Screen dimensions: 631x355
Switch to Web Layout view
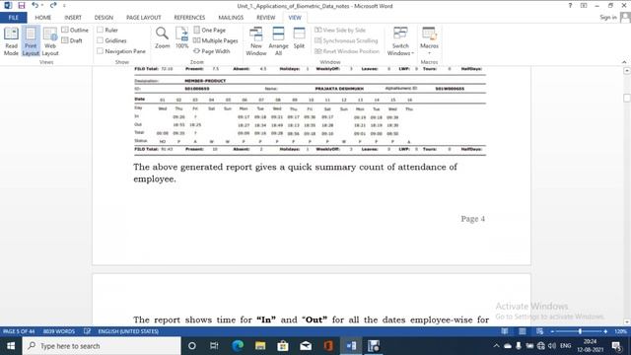point(50,41)
